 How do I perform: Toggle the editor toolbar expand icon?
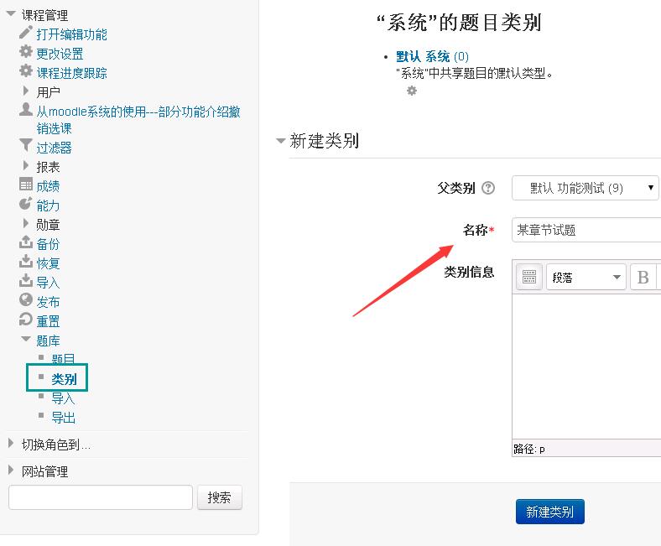(529, 277)
